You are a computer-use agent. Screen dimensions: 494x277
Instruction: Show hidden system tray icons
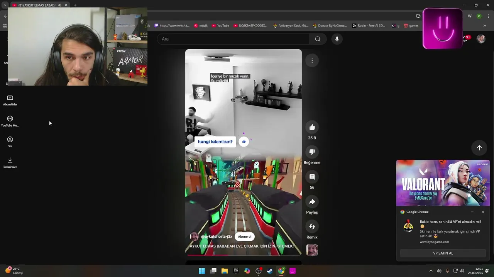(x=431, y=271)
